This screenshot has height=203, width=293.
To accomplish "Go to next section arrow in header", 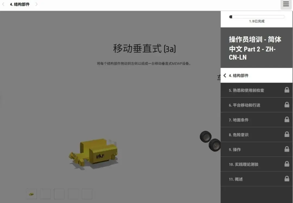I will pos(36,4).
